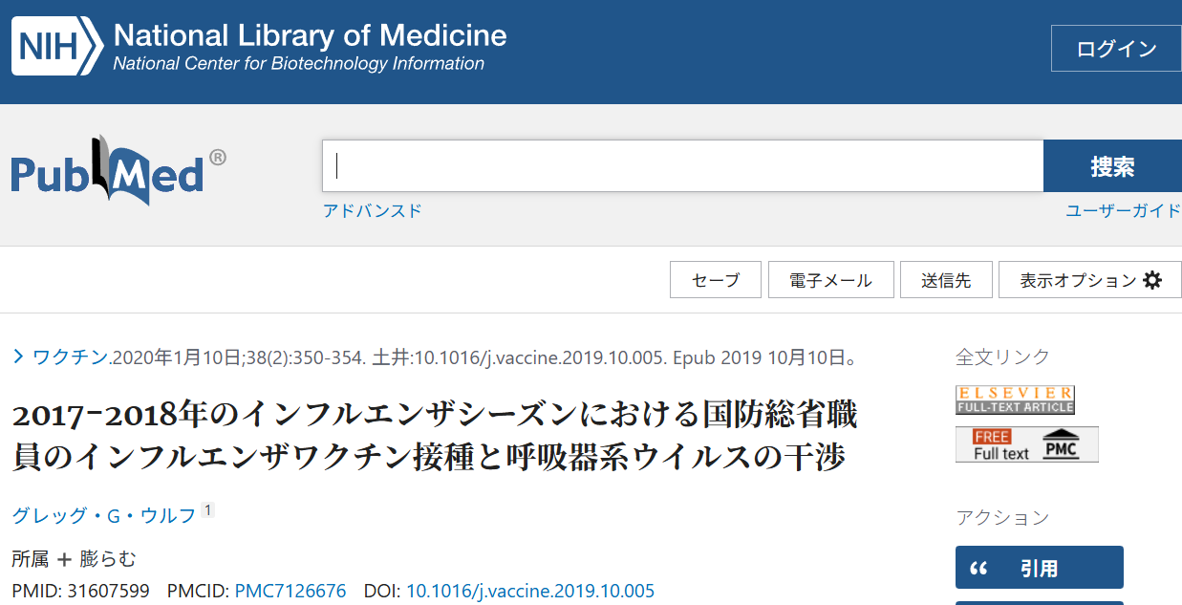Click the gear icon in display options
Viewport: 1182px width, 605px height.
(1152, 280)
